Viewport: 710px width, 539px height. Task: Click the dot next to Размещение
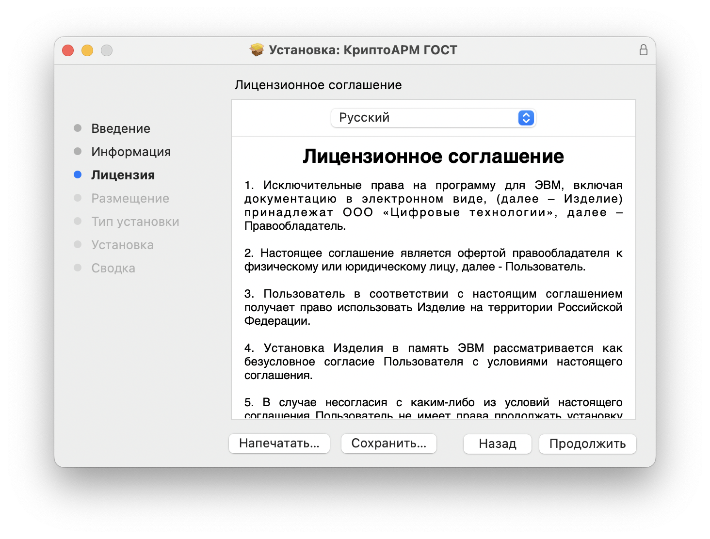pos(78,198)
